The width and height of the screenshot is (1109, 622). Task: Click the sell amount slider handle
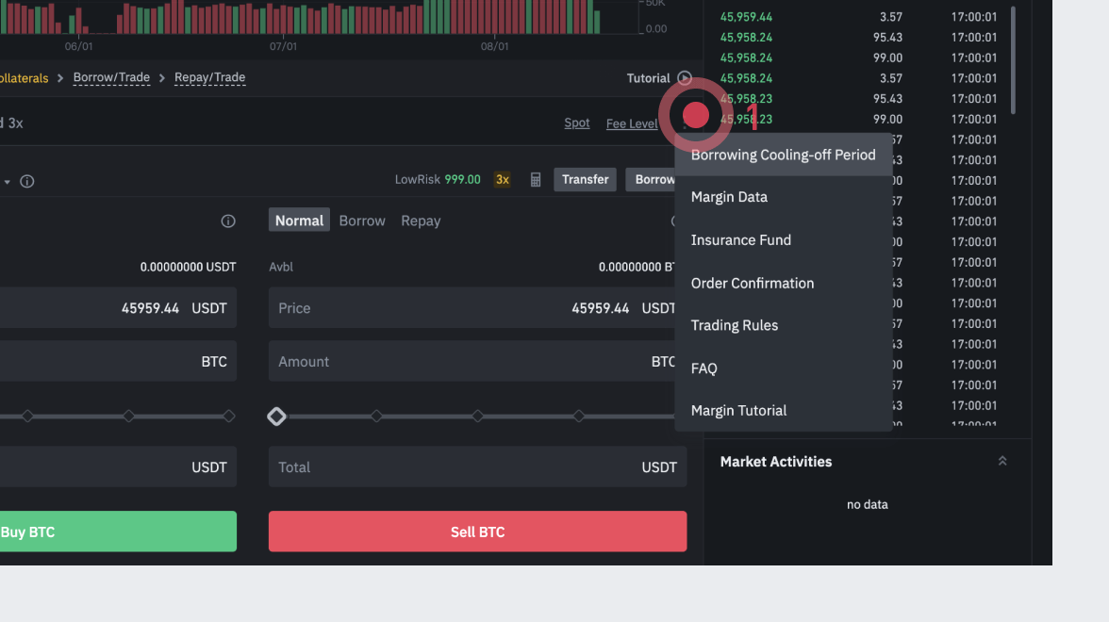pyautogui.click(x=276, y=416)
